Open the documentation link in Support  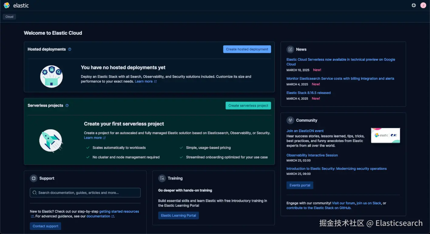click(98, 216)
